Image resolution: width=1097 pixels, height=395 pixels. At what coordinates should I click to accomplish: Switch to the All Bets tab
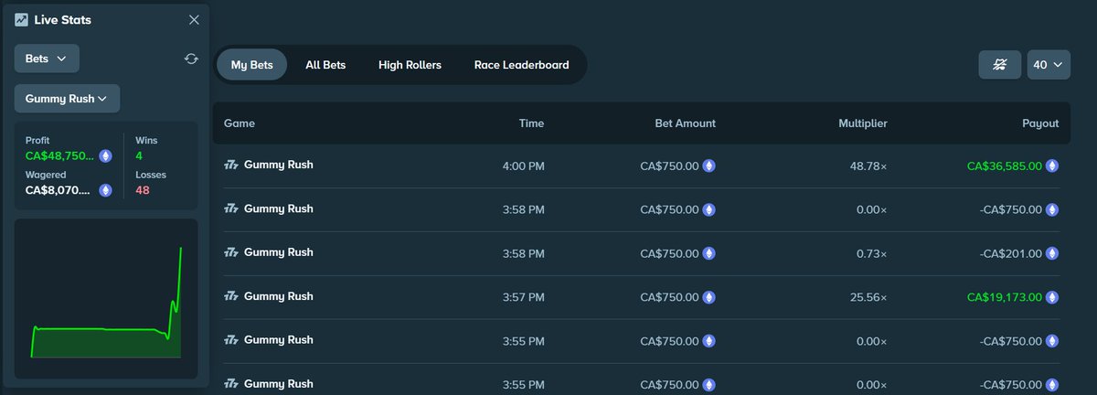[x=325, y=65]
